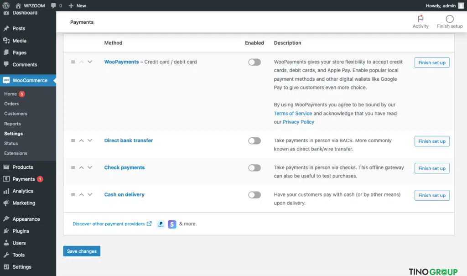Click Finish set up for Check payments
467x276 pixels.
click(431, 168)
